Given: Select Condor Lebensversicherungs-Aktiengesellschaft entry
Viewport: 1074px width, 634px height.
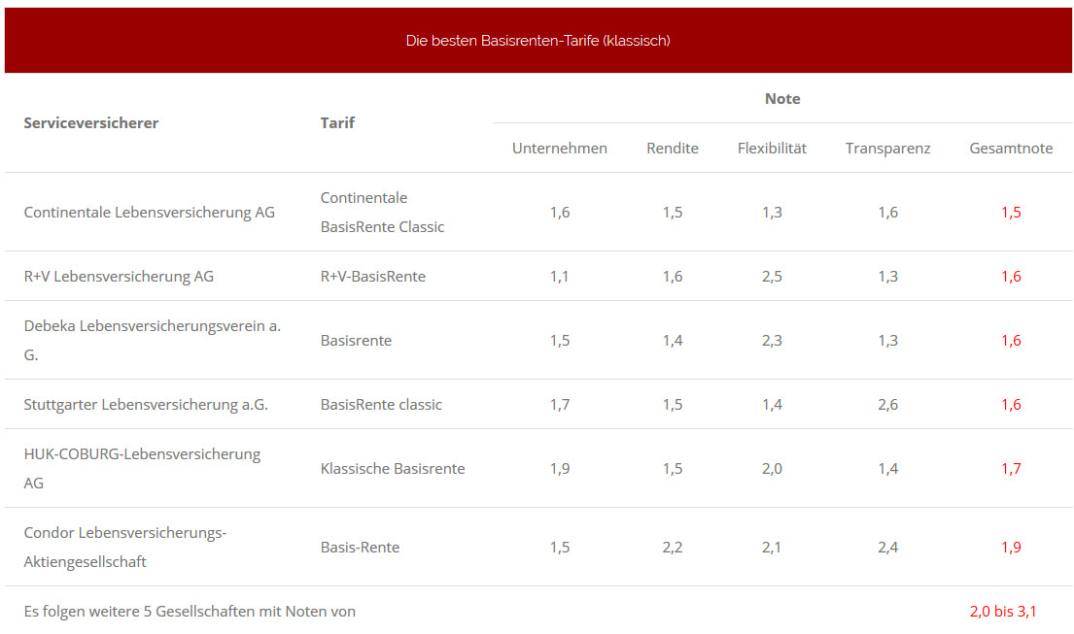Looking at the screenshot, I should tap(125, 548).
